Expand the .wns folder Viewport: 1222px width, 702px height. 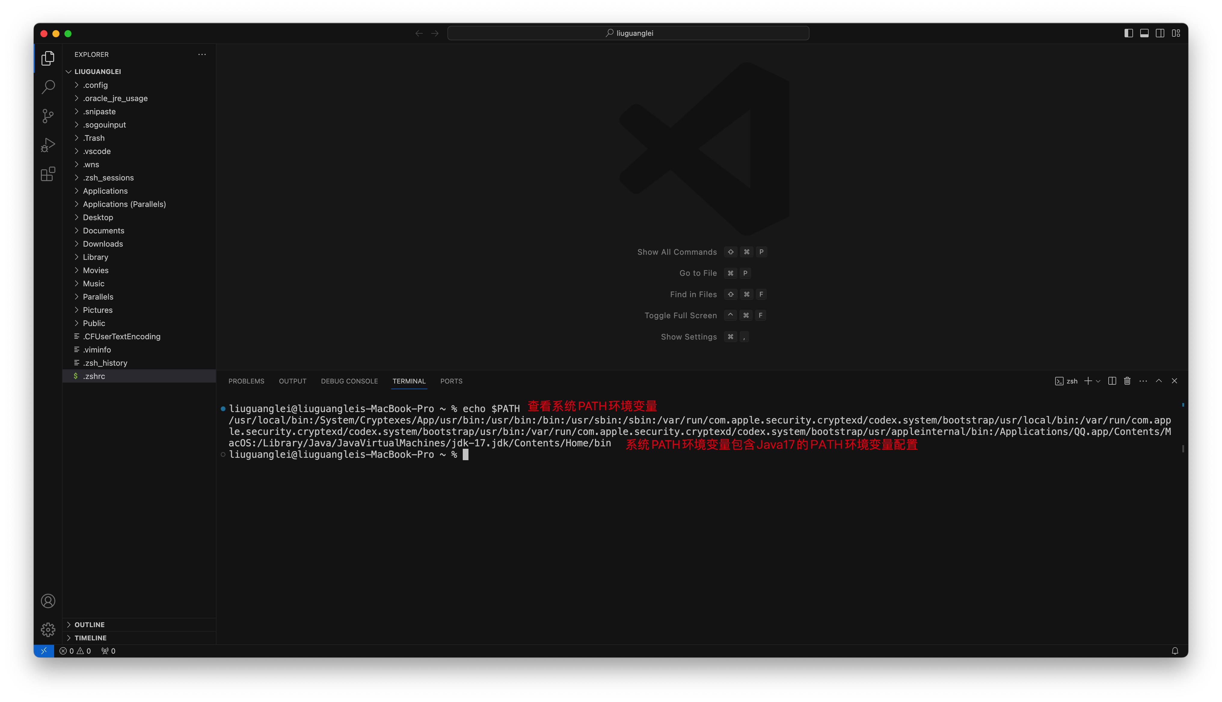[139, 165]
